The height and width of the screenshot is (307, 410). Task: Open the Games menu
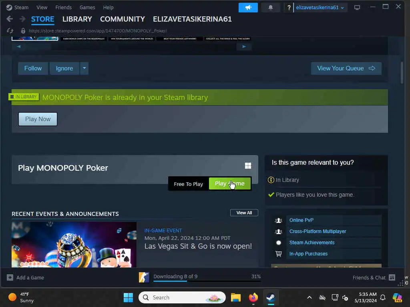[x=87, y=7]
